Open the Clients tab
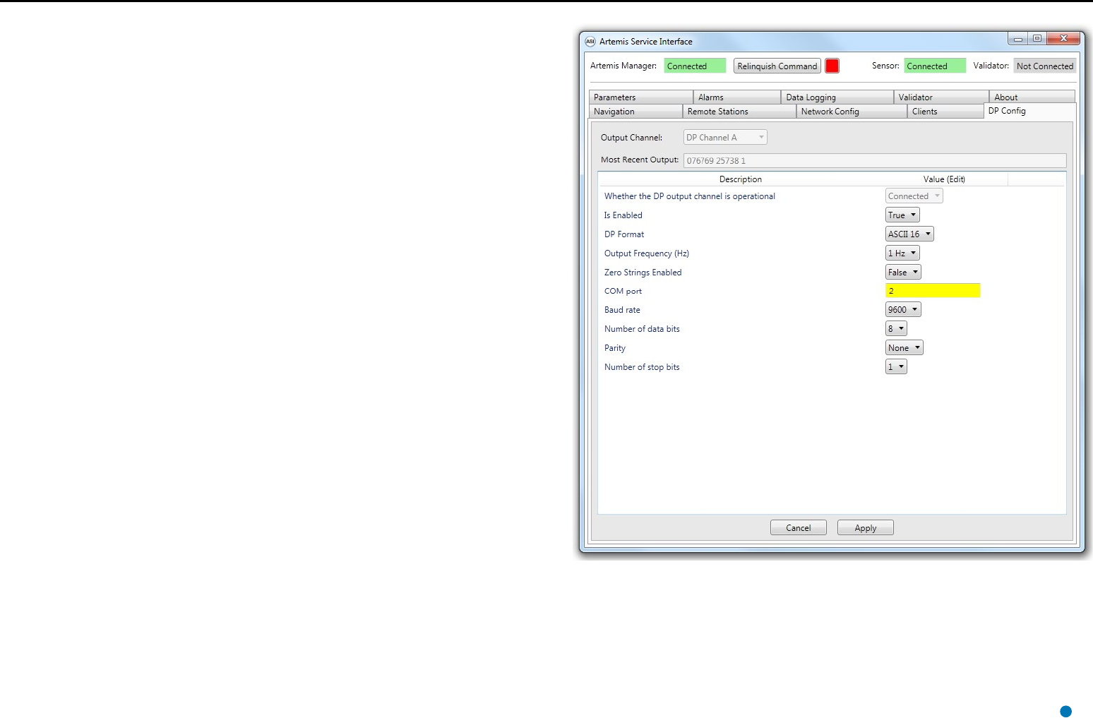 (x=945, y=111)
